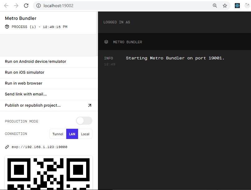Select Tunnel connection type
The width and height of the screenshot is (251, 190).
(x=58, y=134)
